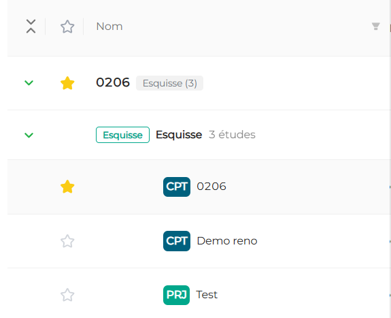This screenshot has height=318, width=391.
Task: Click the collapse-all rows icon in header
Action: coord(31,27)
